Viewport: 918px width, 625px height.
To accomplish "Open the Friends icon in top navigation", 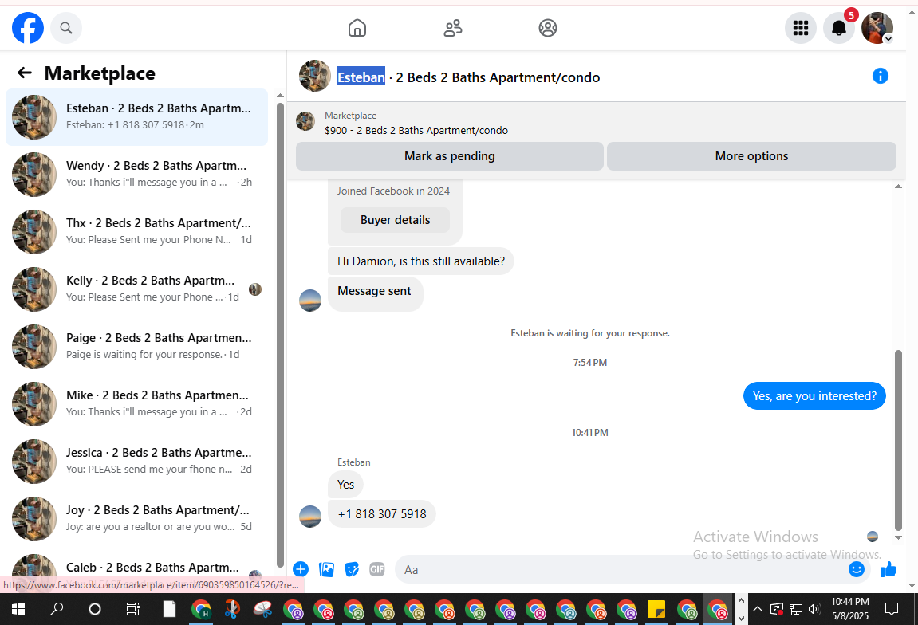I will point(452,28).
